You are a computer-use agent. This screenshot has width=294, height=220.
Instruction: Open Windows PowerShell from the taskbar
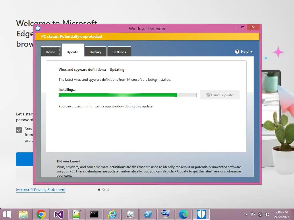click(148, 214)
